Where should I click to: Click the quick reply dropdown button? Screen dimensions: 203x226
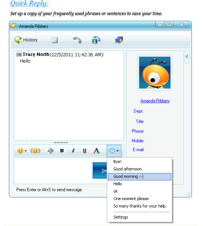point(114,151)
